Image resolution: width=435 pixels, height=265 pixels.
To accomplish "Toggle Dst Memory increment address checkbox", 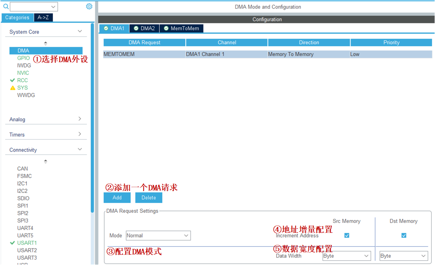I will [404, 235].
